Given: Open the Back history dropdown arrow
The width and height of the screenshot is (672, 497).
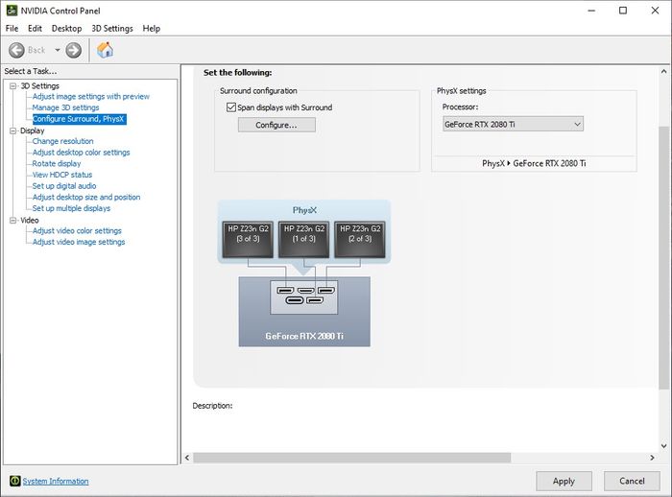Looking at the screenshot, I should [x=57, y=50].
